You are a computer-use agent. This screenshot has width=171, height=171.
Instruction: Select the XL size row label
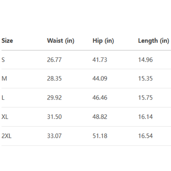5,117
